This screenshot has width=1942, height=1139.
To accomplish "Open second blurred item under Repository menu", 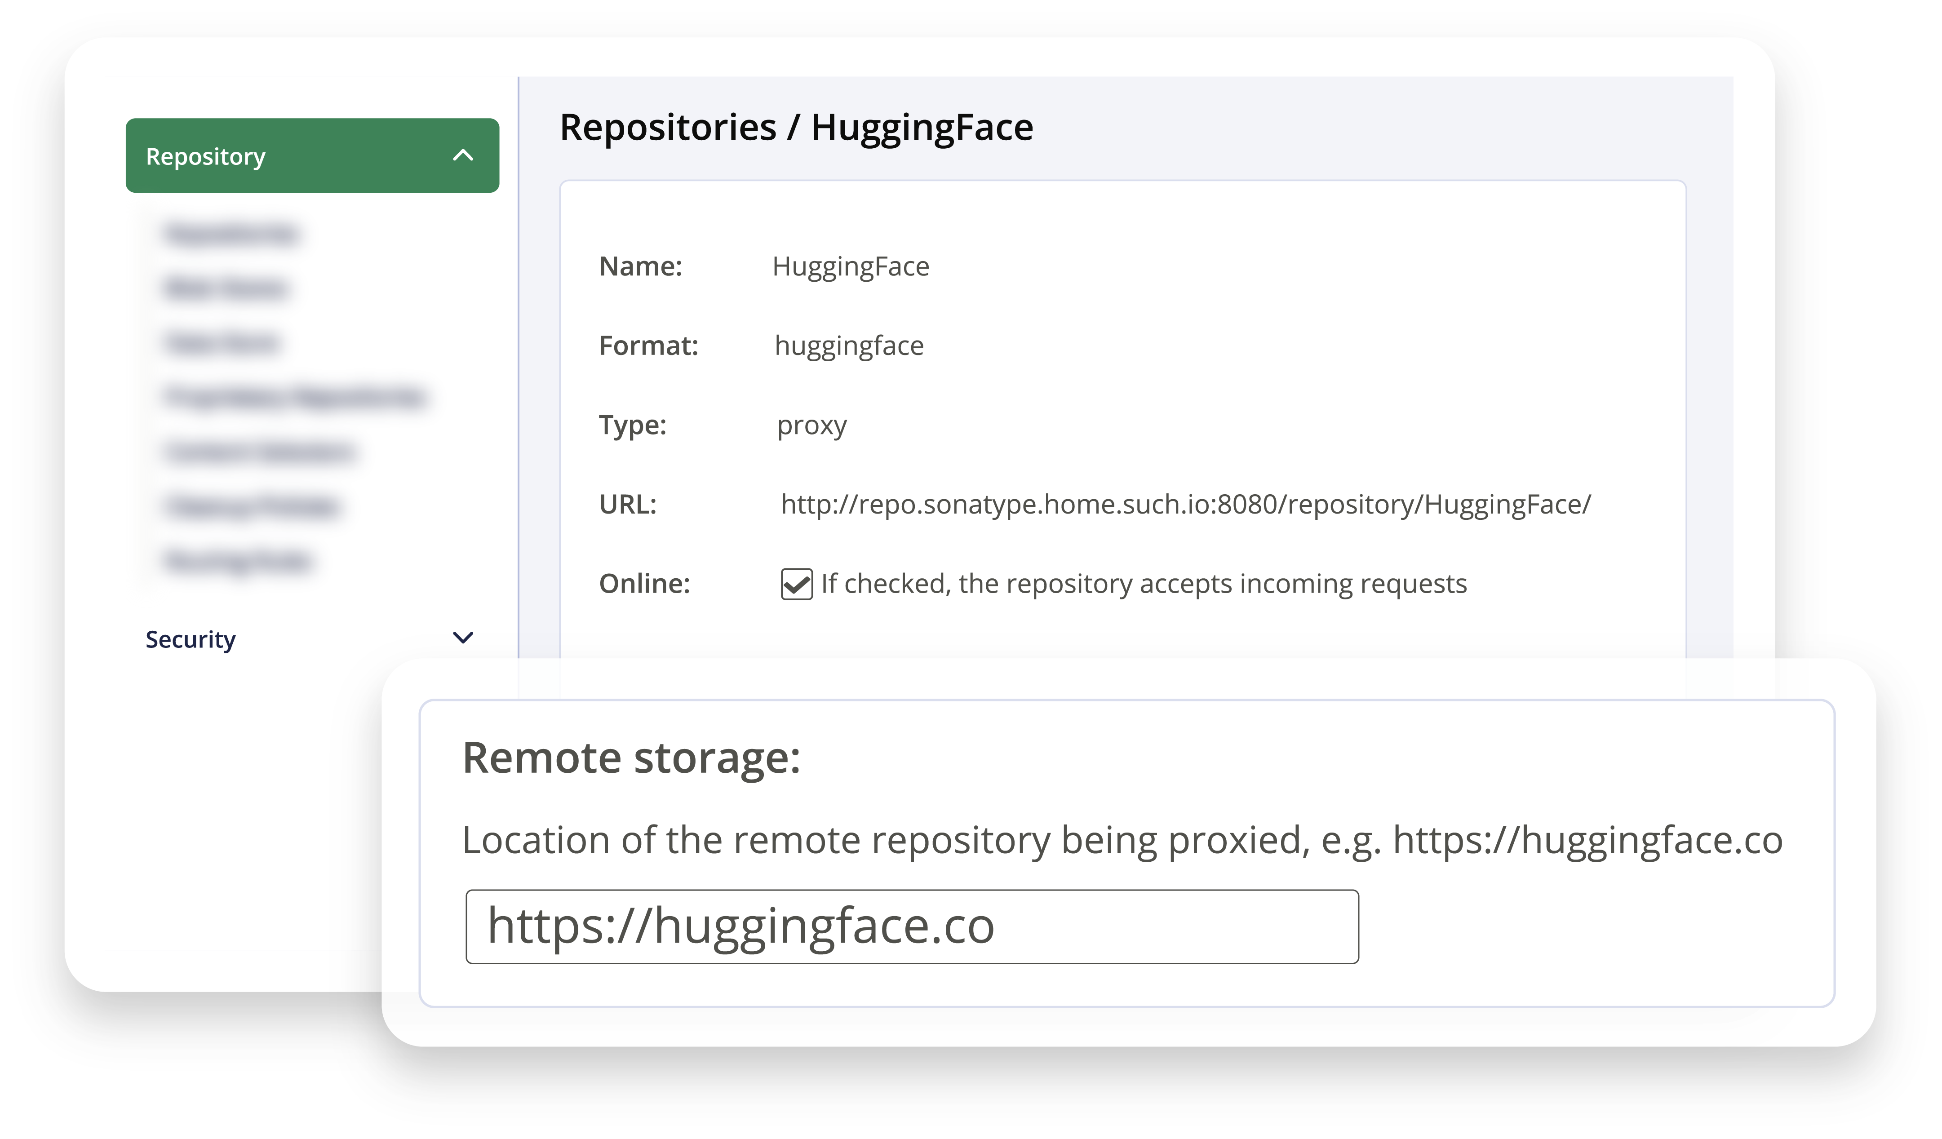I will (226, 288).
